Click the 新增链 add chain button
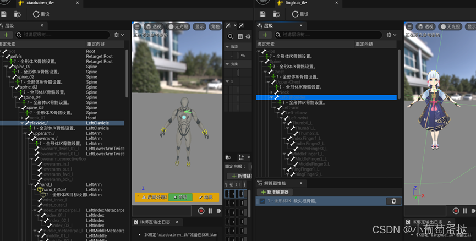476x241 pixels. pyautogui.click(x=240, y=176)
